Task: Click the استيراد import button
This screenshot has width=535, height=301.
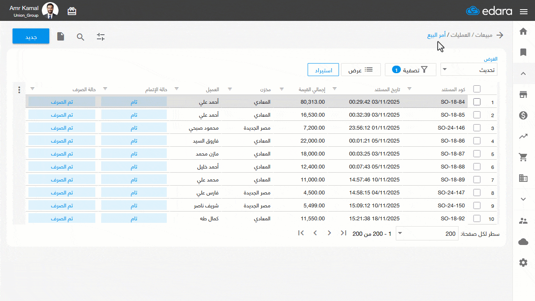Action: click(x=323, y=69)
